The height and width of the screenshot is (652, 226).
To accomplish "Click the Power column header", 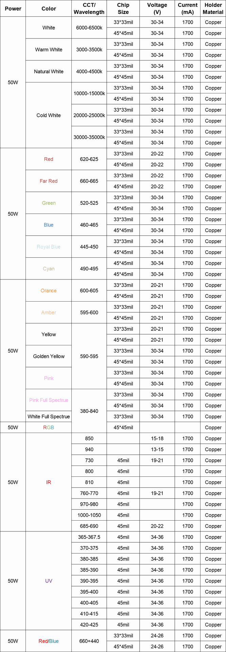I will 13,8.
